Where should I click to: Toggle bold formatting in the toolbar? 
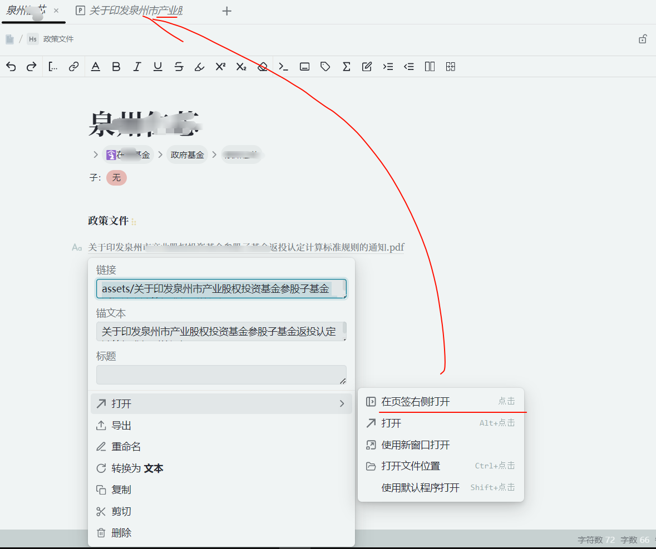116,67
